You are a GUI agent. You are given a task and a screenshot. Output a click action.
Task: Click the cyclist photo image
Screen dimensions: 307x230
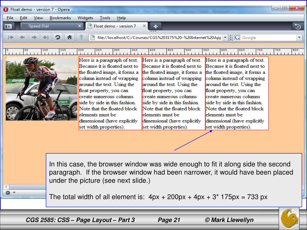(x=41, y=89)
